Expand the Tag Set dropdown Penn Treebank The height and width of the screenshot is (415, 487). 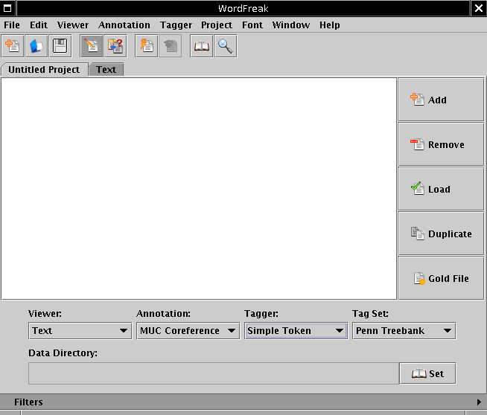404,330
